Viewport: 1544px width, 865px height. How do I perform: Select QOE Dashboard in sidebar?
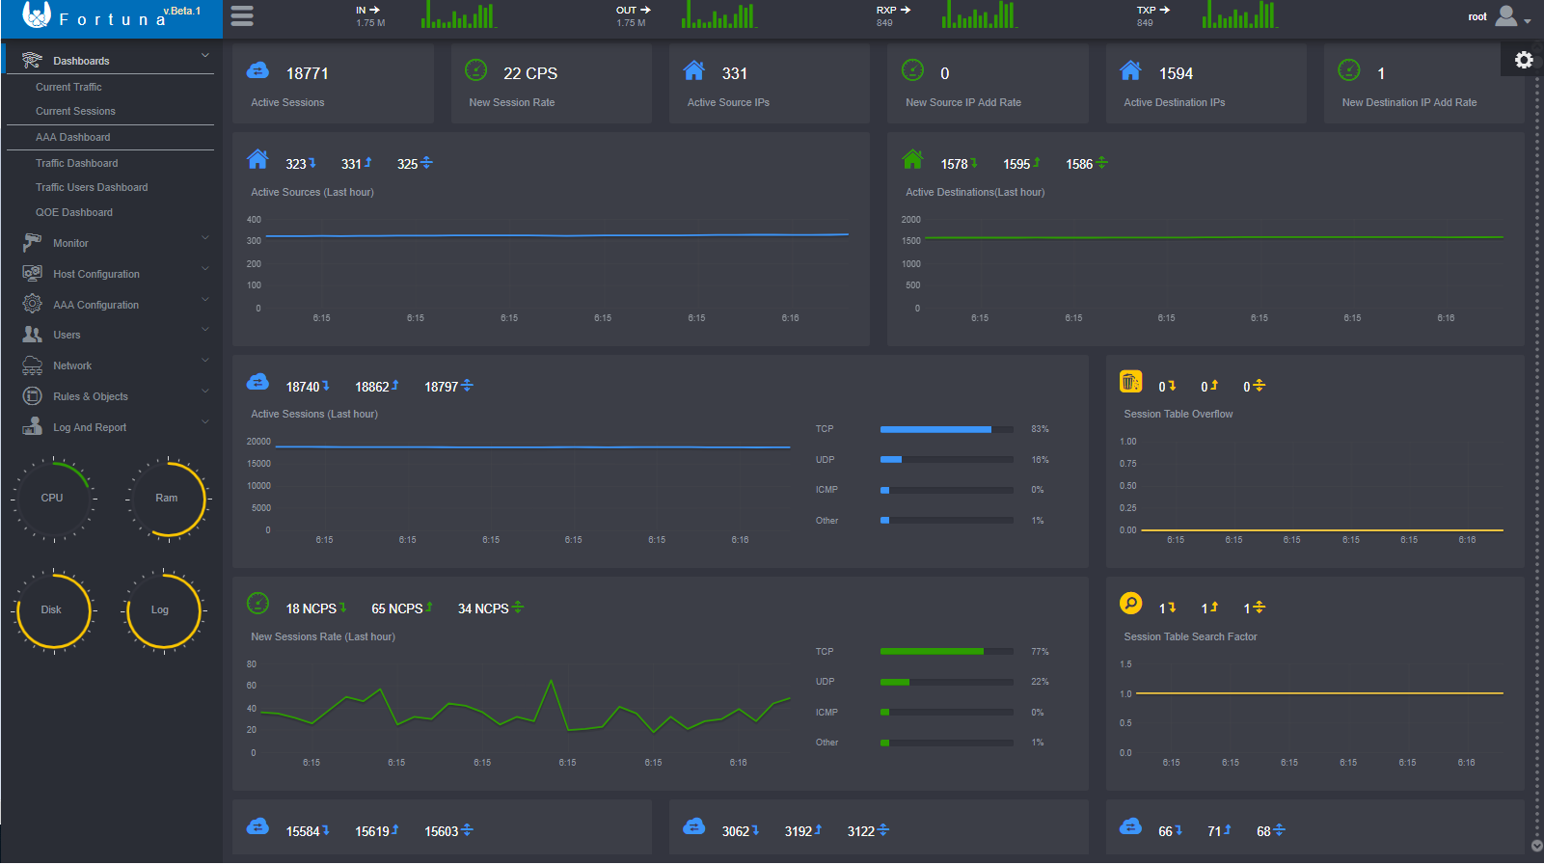point(74,212)
